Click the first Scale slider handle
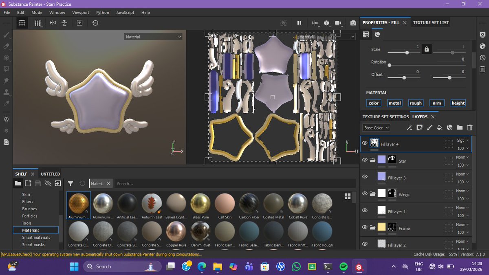Viewport: 489px width, 275px height. [x=407, y=53]
